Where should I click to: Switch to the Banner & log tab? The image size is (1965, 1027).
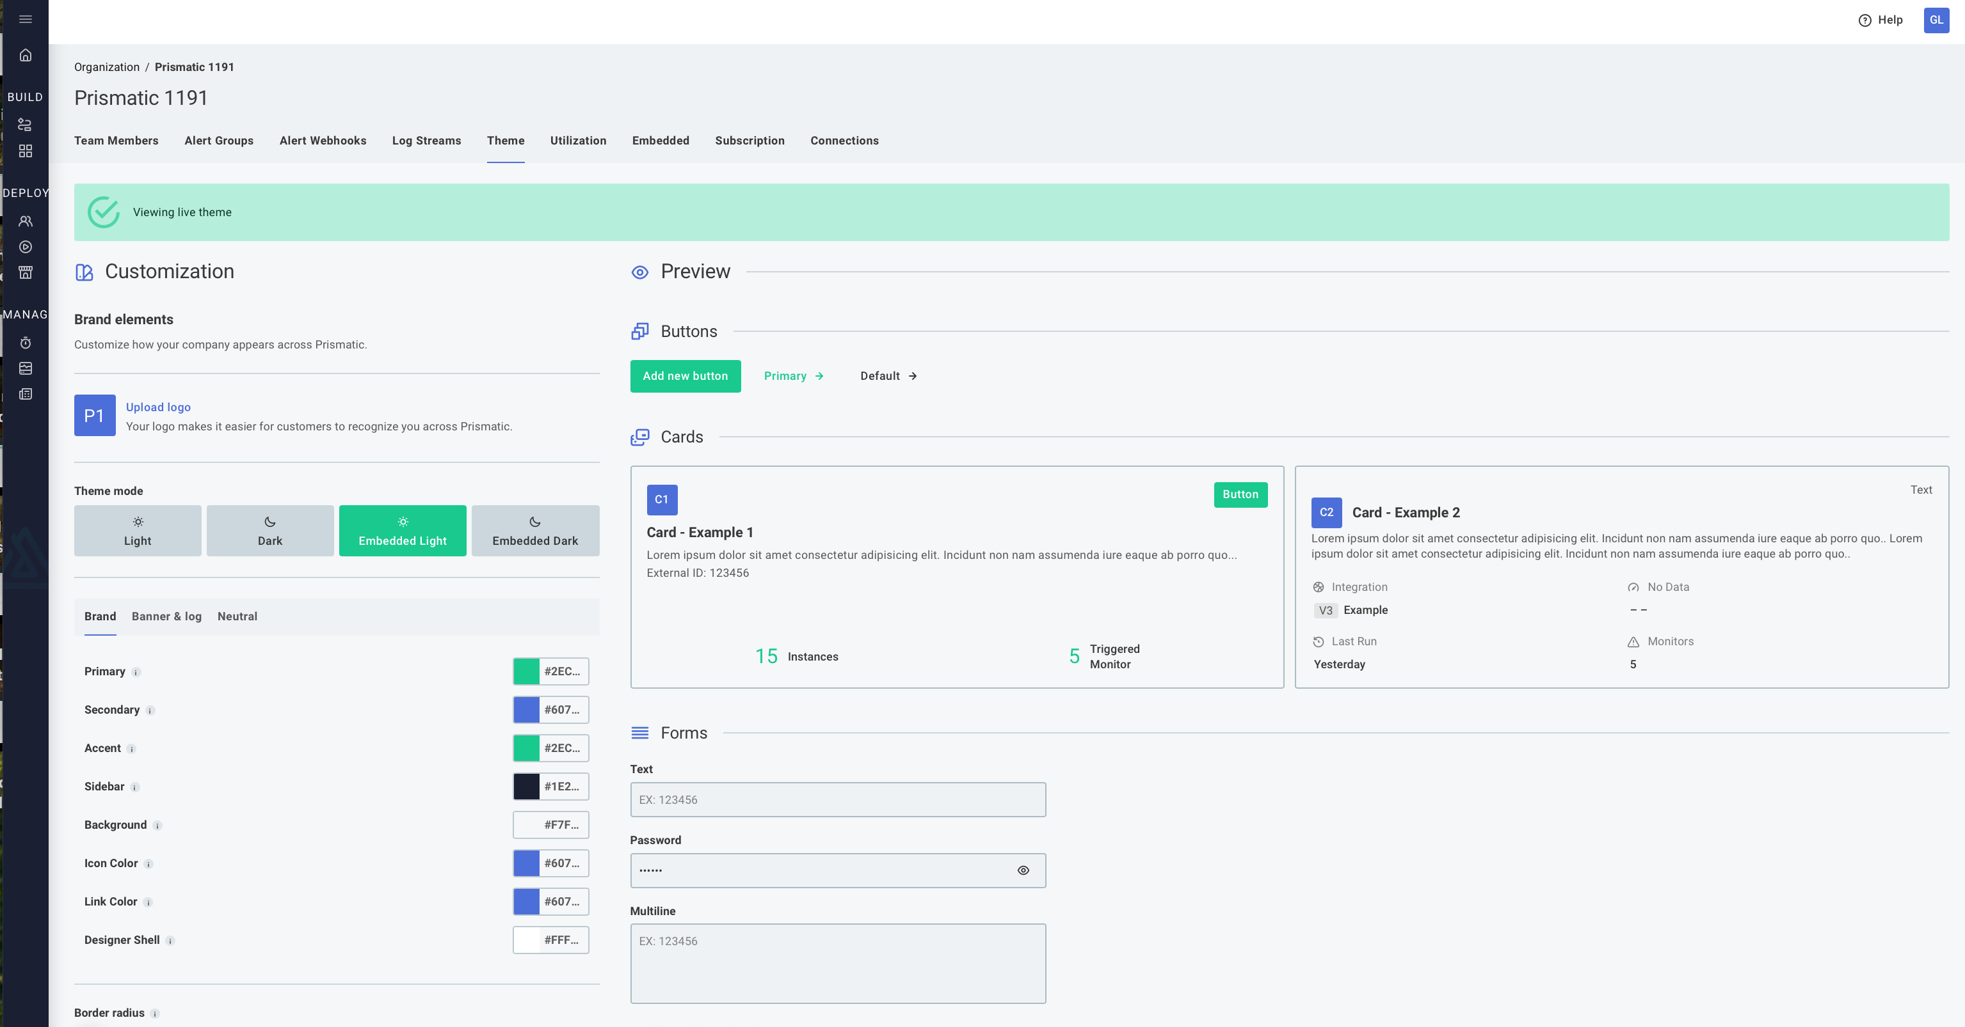166,616
